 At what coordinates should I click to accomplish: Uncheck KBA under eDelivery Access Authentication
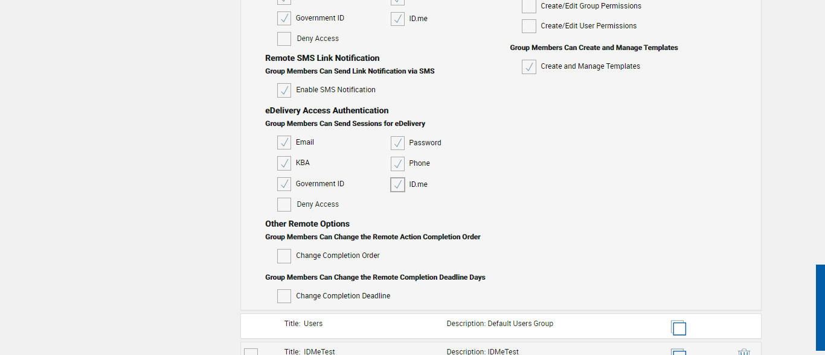pyautogui.click(x=284, y=163)
